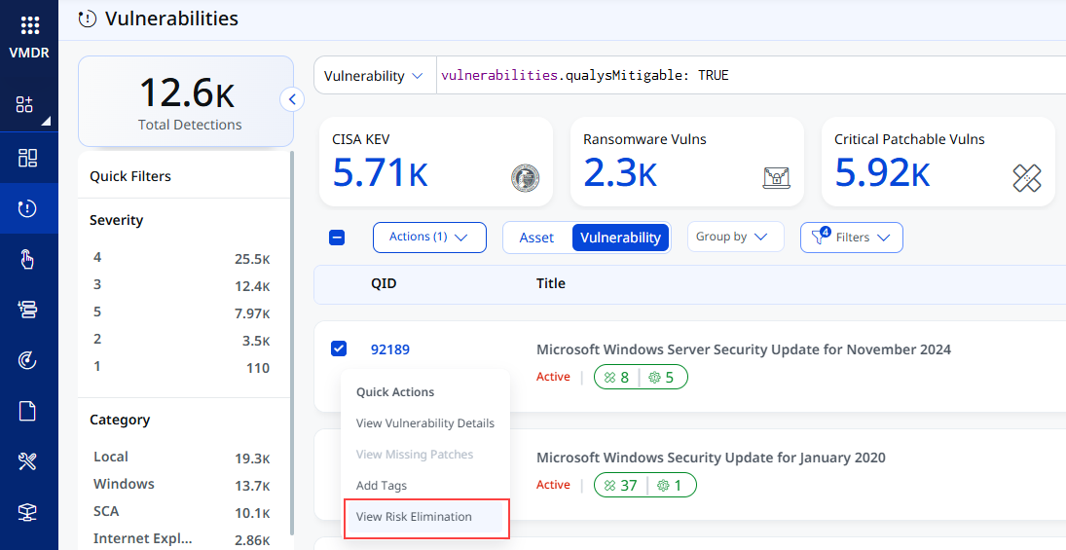
Task: Click the QID column header
Action: pos(384,283)
